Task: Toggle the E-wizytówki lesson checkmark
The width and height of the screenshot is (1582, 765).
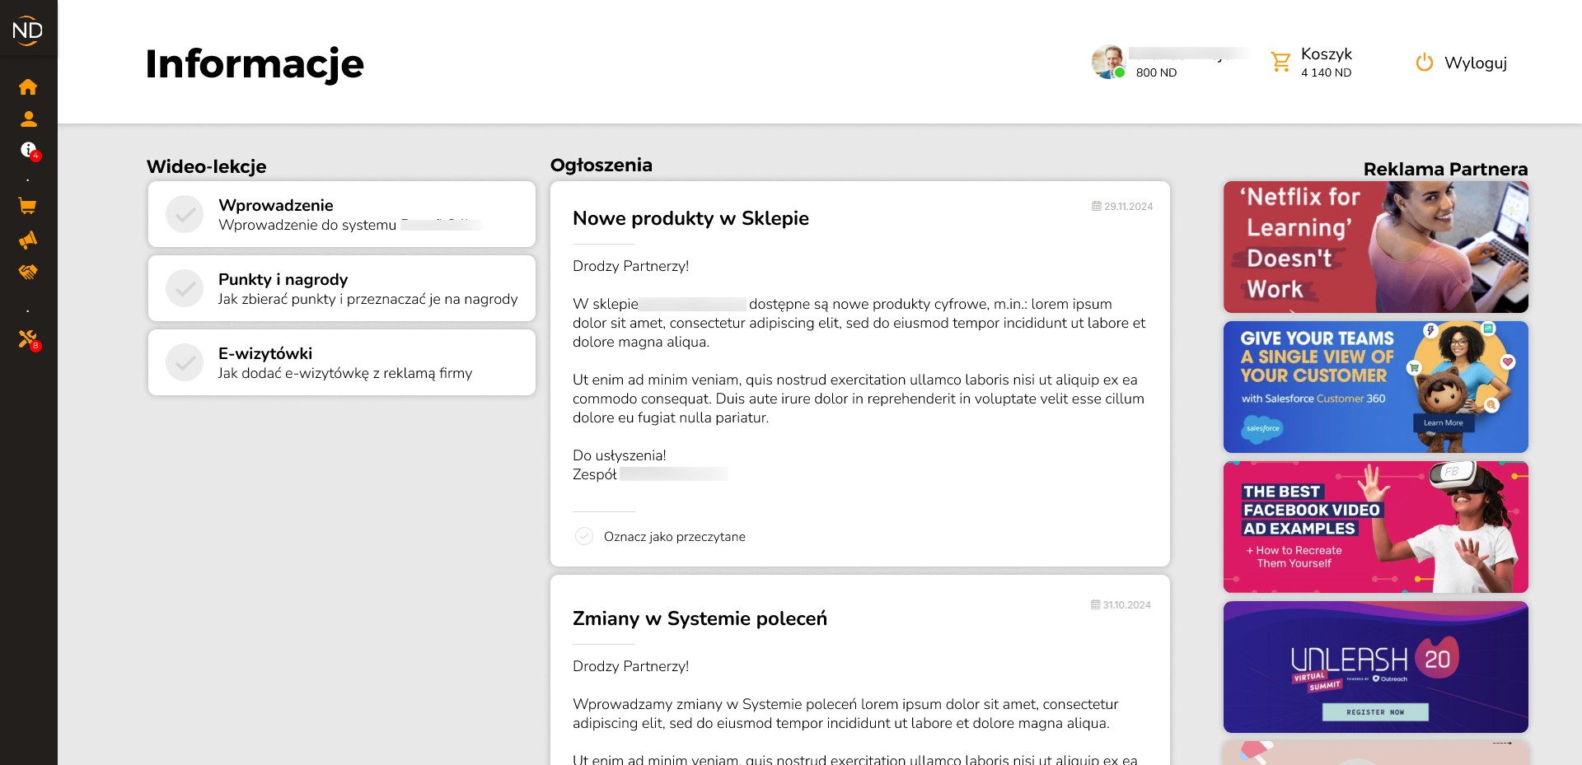Action: click(x=185, y=362)
